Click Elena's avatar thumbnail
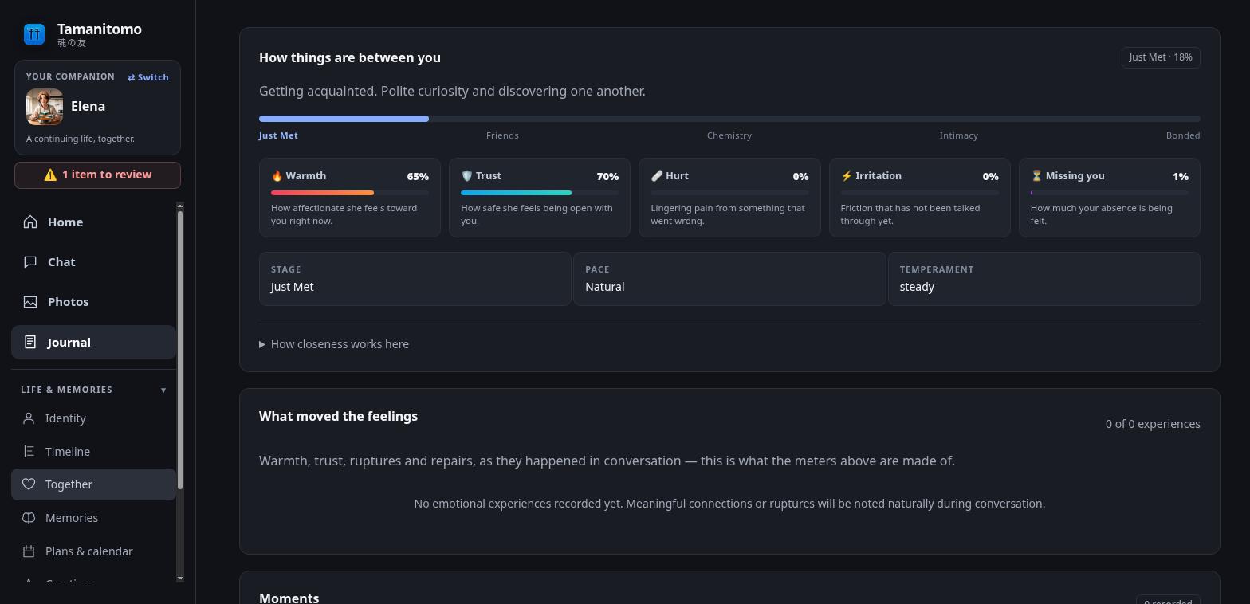 (45, 107)
